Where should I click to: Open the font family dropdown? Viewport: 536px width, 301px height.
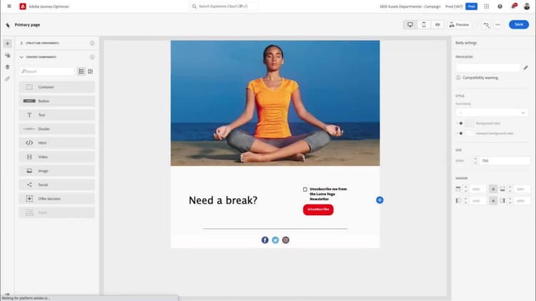click(492, 112)
